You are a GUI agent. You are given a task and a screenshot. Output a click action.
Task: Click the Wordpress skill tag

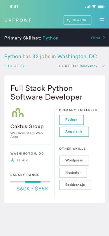pyautogui.click(x=74, y=160)
